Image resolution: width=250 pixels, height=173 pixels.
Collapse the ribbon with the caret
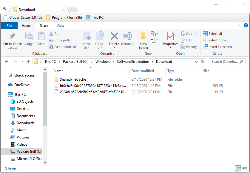tap(239, 25)
